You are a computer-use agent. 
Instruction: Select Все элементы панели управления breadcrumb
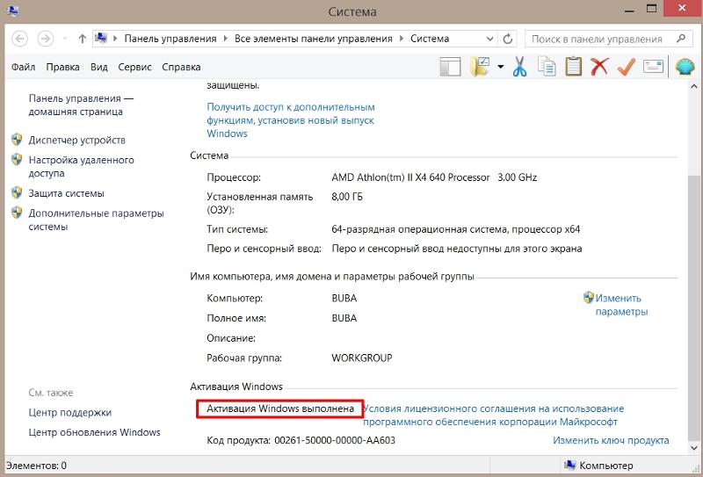[x=314, y=39]
